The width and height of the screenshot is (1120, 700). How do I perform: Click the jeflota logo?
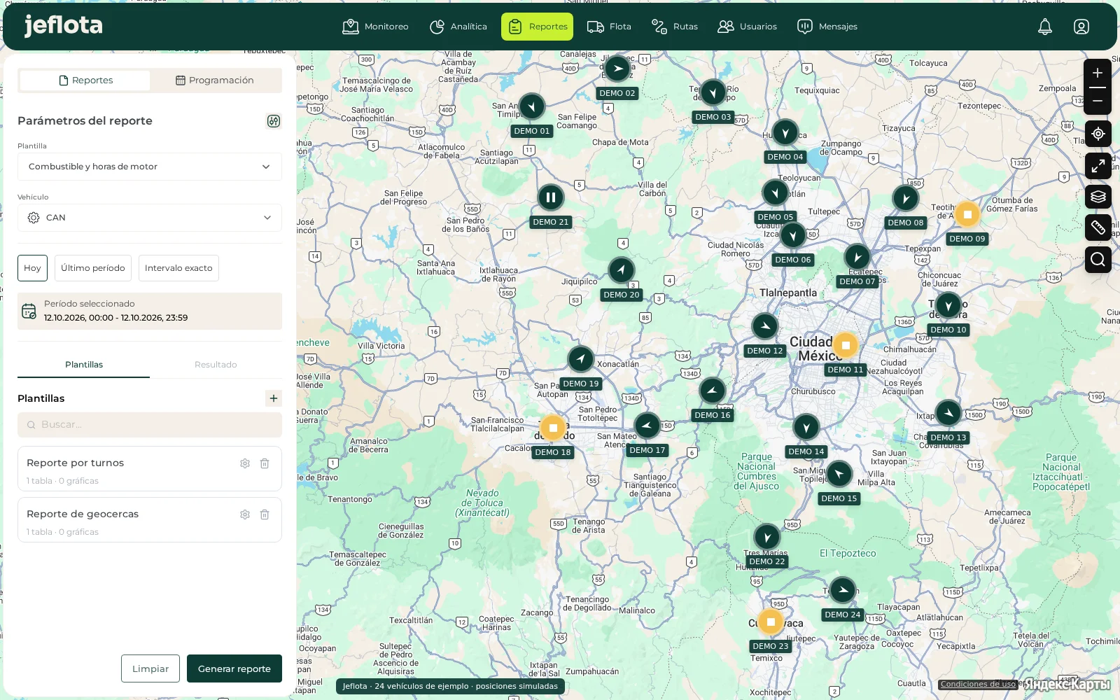pyautogui.click(x=64, y=26)
